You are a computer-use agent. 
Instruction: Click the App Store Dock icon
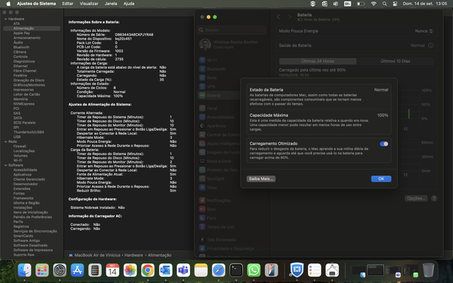[x=77, y=270]
